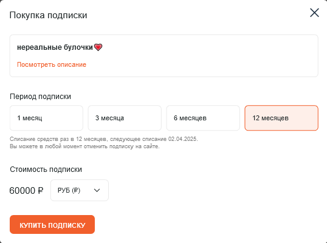
Task: Click the Покупка подписки dialog title
Action: [48, 15]
